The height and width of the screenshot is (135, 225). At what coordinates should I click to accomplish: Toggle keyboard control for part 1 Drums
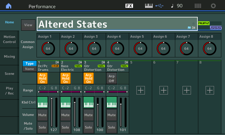coord(42,102)
